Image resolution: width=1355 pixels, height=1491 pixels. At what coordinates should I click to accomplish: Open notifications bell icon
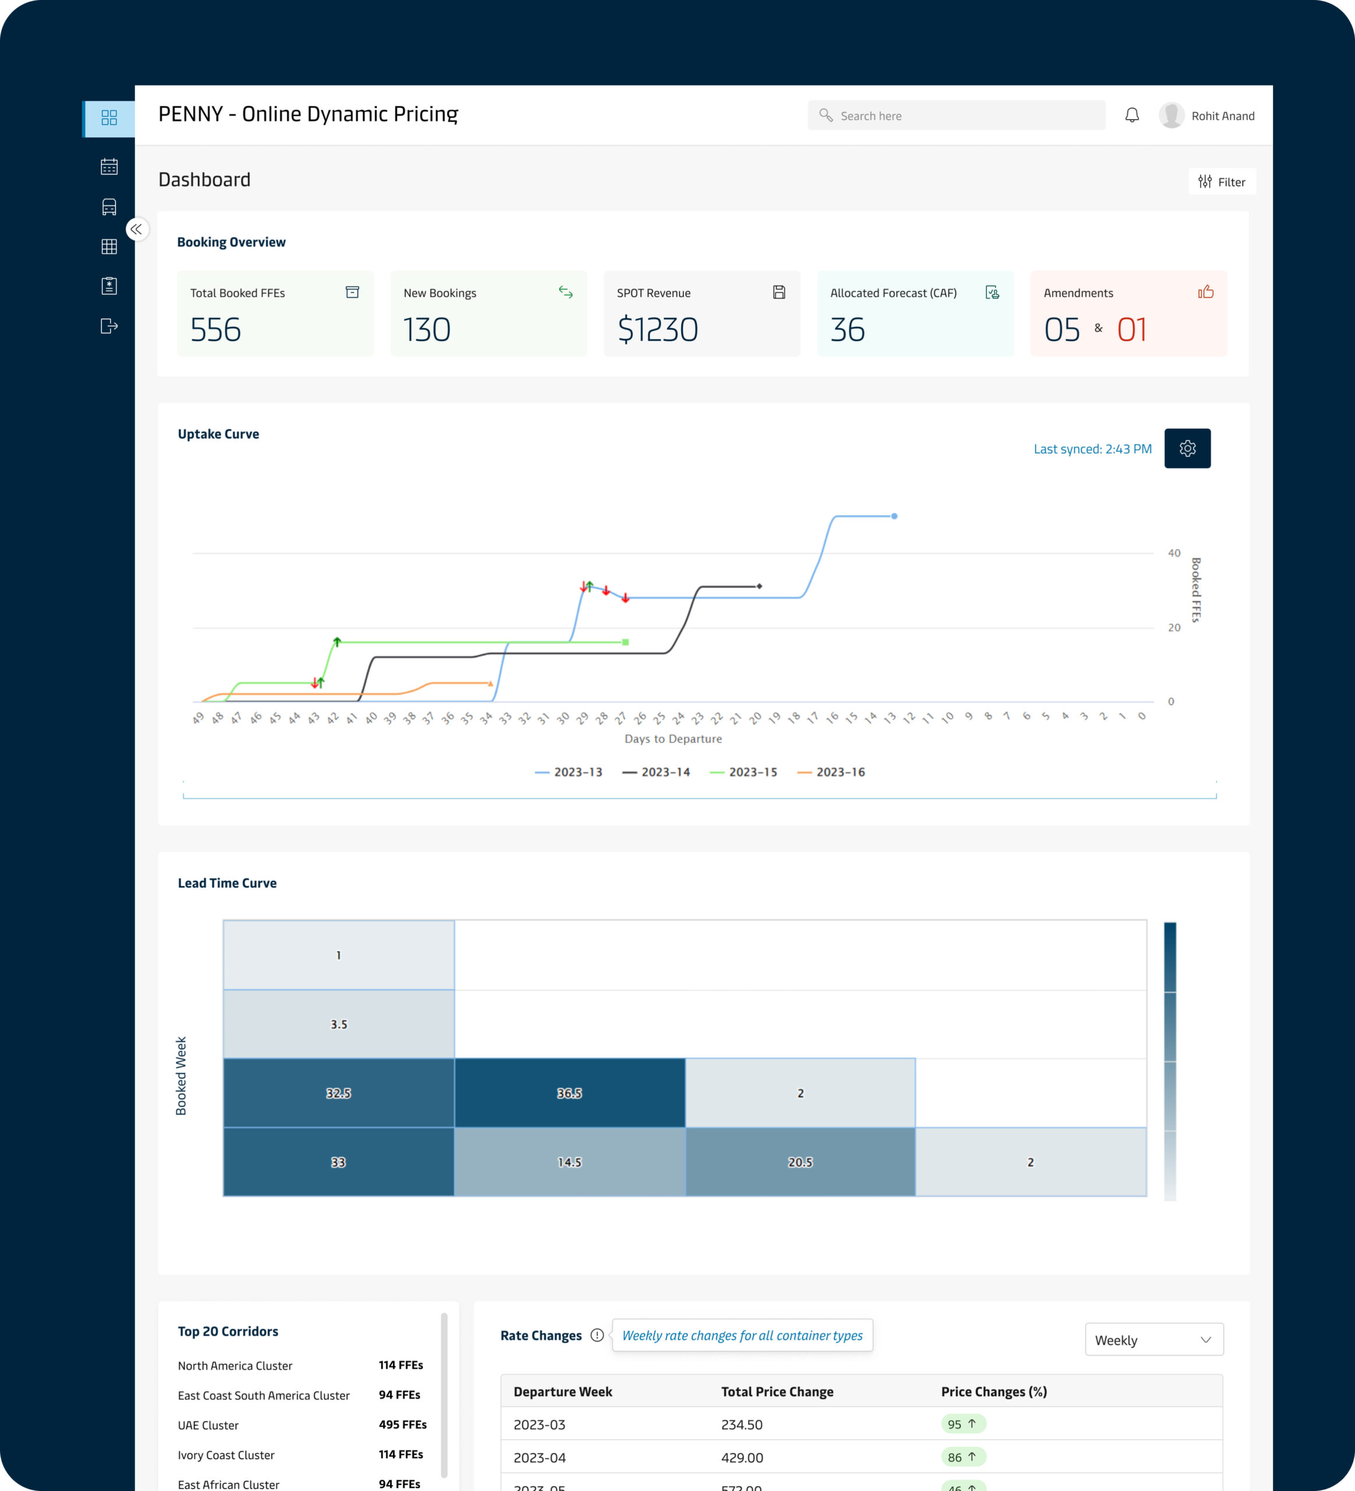pyautogui.click(x=1132, y=115)
